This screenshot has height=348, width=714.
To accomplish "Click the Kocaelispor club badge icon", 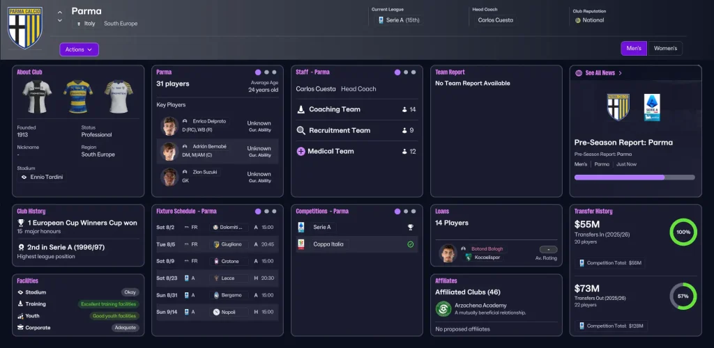I will click(468, 257).
